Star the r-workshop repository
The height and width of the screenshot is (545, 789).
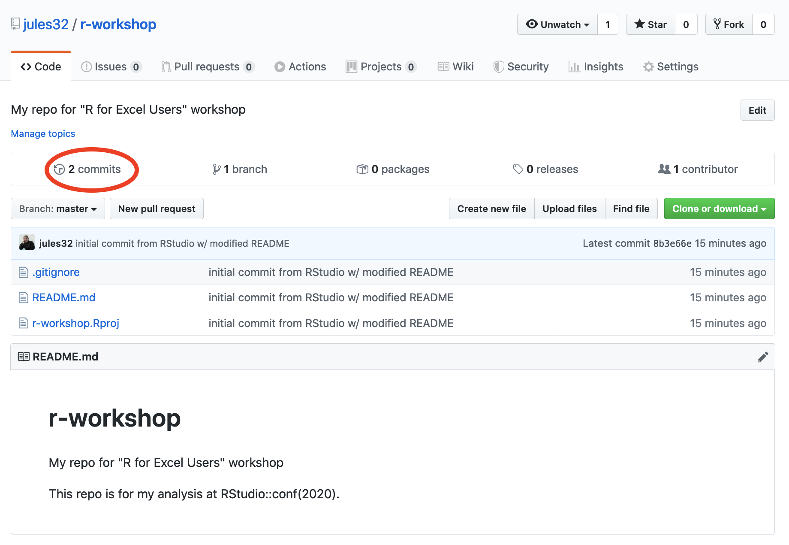(x=650, y=24)
